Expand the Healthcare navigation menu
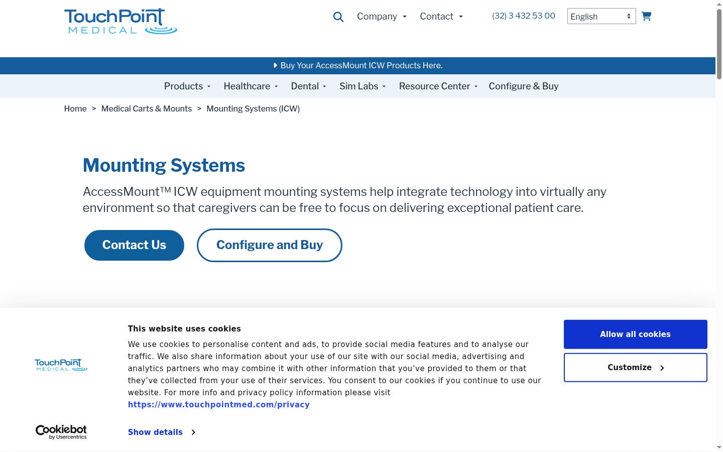The height and width of the screenshot is (452, 723). pos(251,86)
